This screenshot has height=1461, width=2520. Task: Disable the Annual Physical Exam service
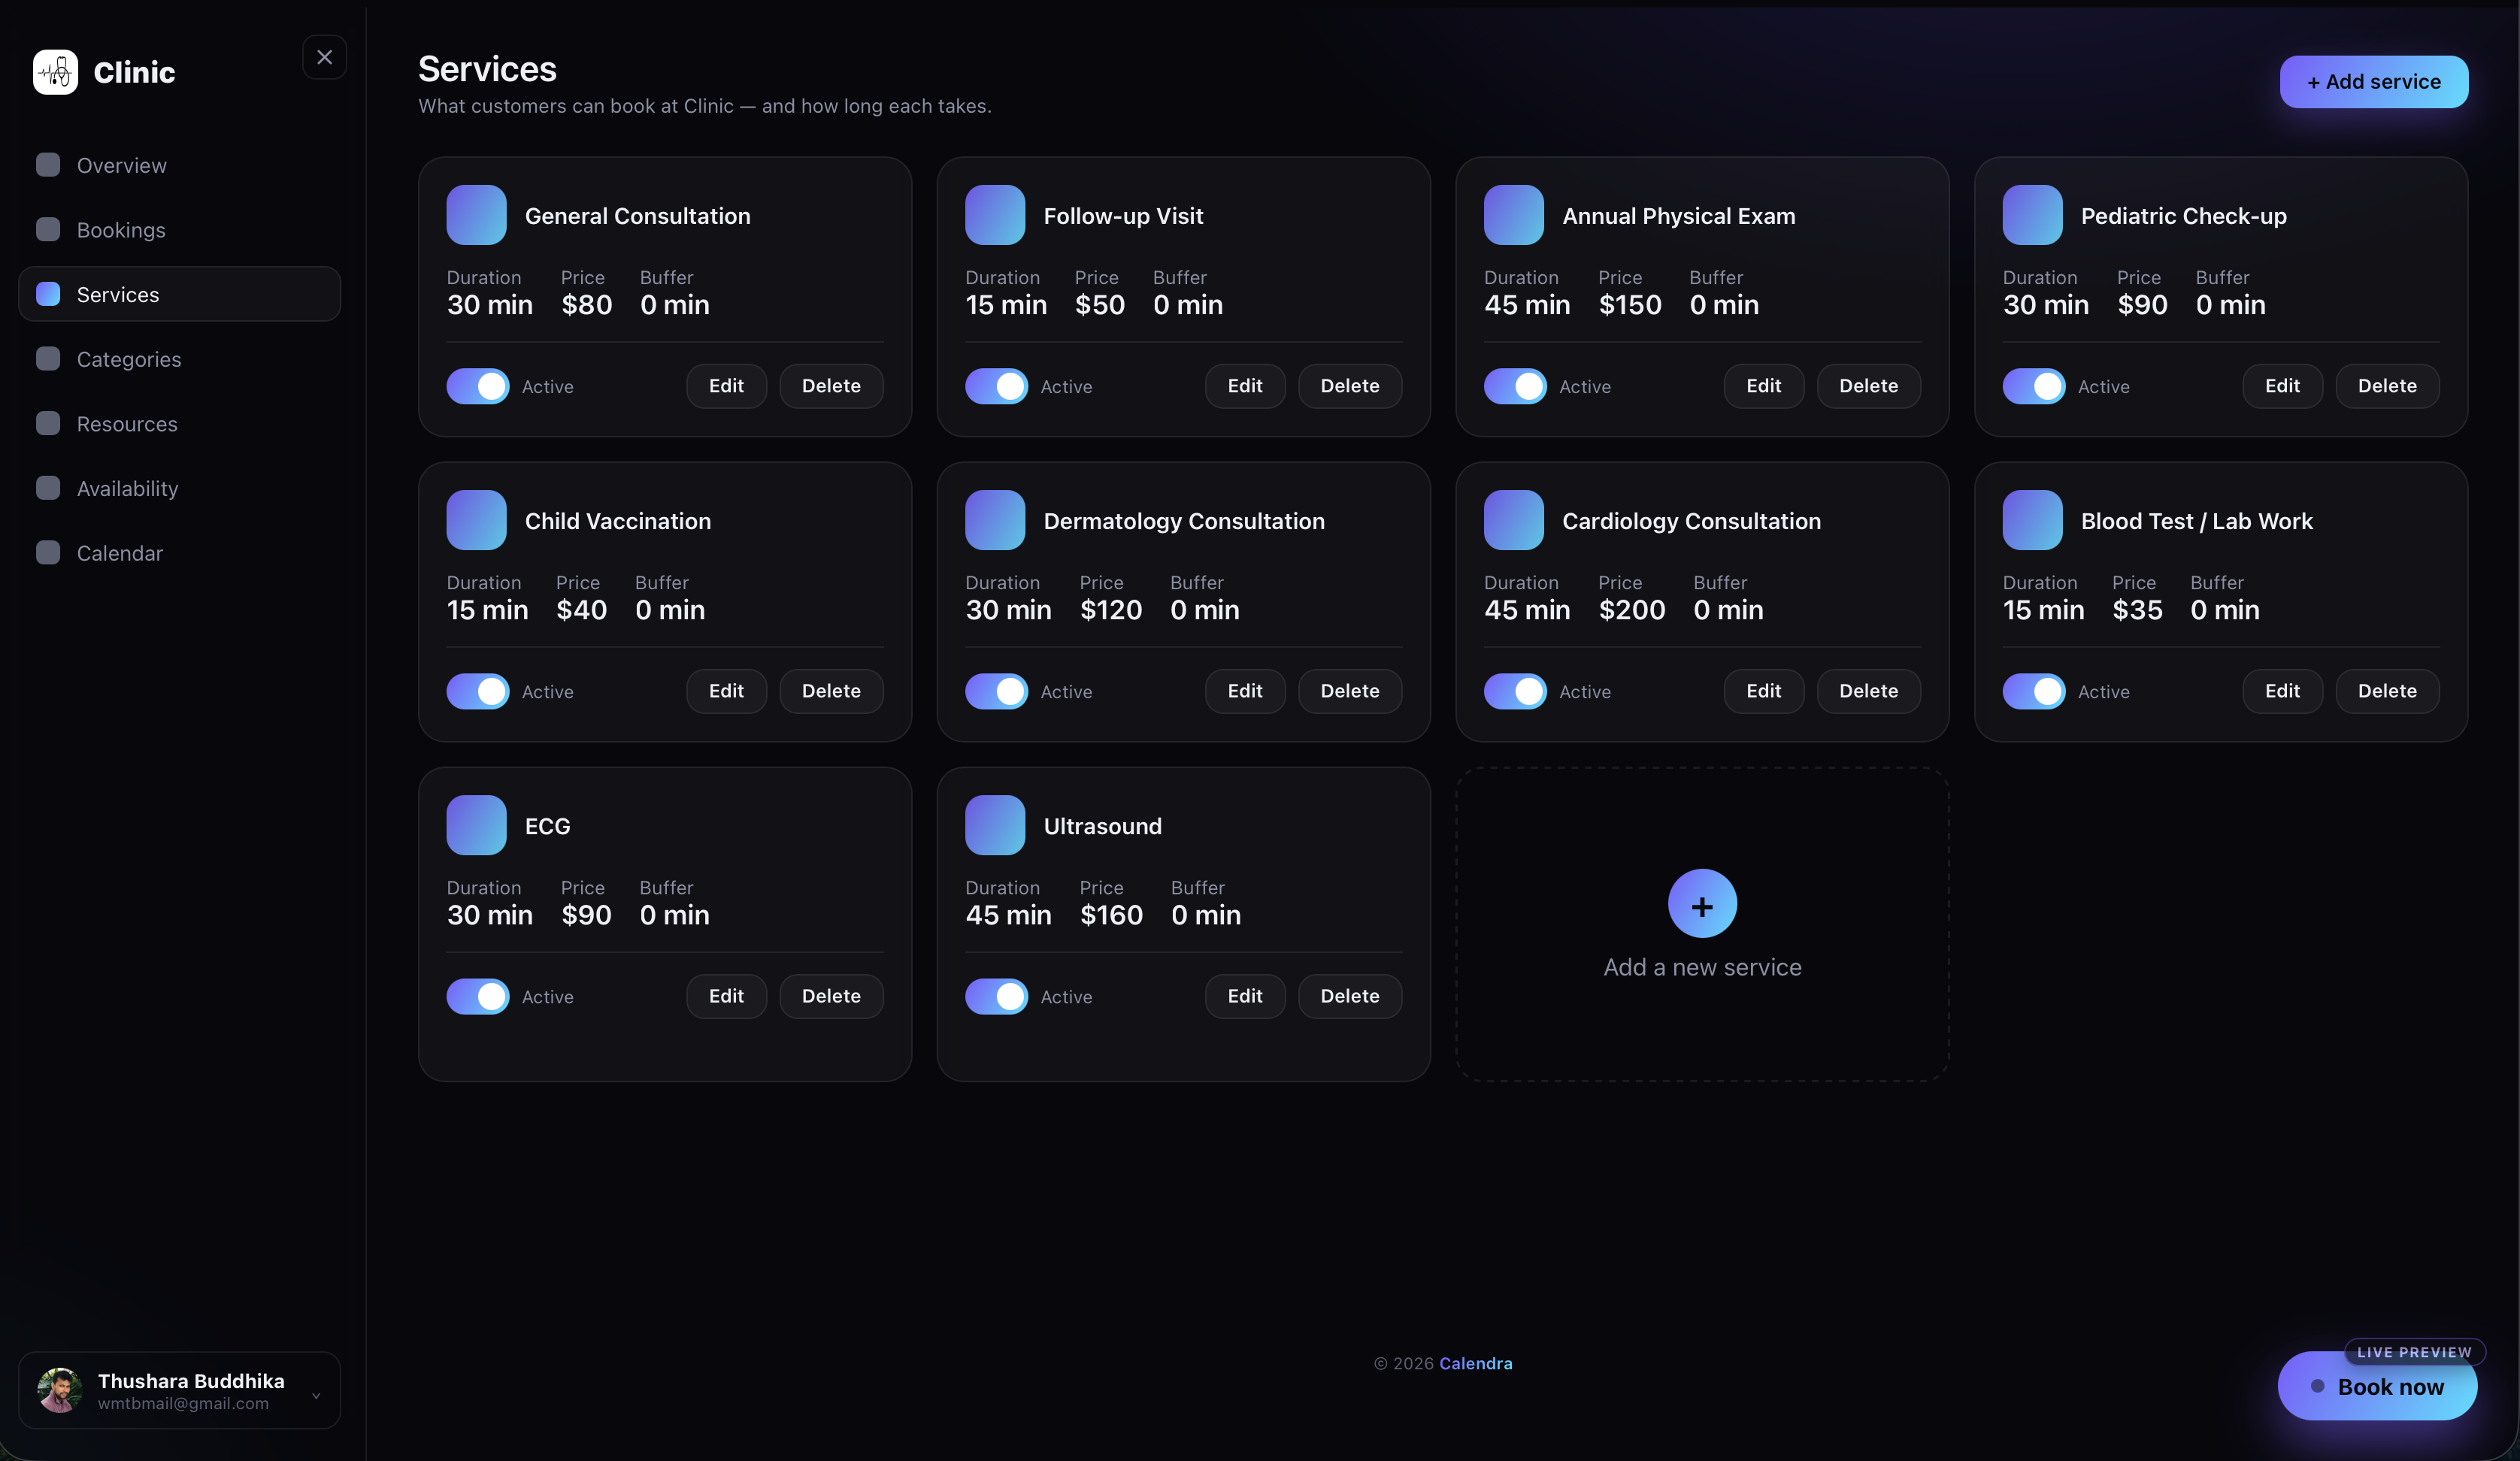click(1515, 386)
